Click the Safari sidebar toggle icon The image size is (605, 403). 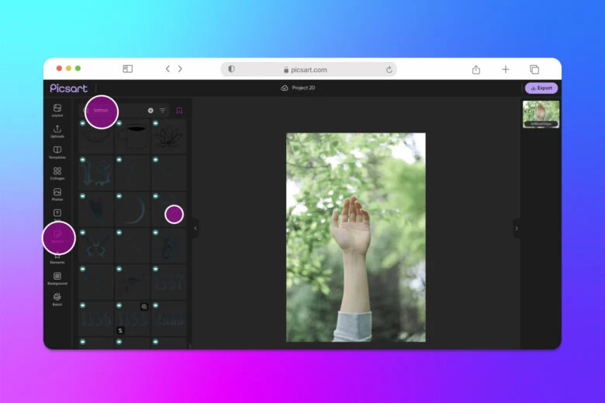click(128, 69)
